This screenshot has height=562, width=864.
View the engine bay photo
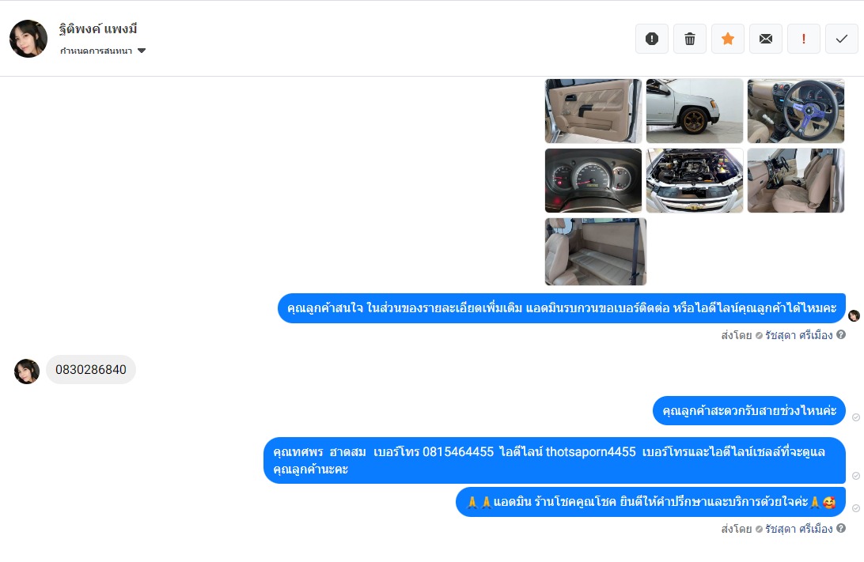coord(695,180)
